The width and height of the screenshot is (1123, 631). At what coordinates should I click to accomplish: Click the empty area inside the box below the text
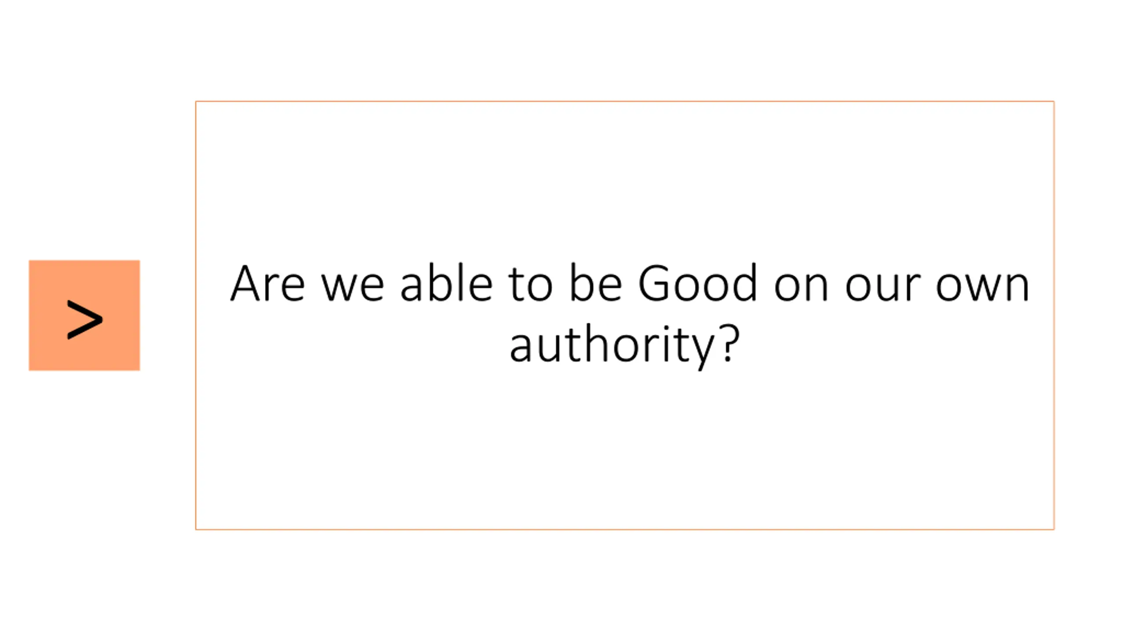pyautogui.click(x=625, y=451)
